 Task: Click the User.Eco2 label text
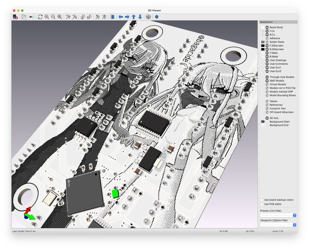click(x=276, y=71)
